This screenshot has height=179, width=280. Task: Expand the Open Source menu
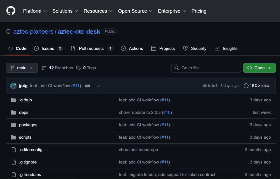tap(135, 11)
